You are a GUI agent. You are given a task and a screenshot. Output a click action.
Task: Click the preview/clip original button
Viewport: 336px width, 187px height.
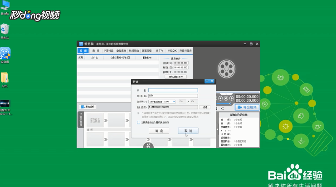point(175,77)
